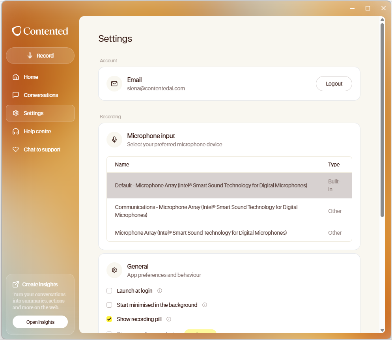The image size is (392, 340).
Task: Click info icon beside Show recording pill
Action: pyautogui.click(x=169, y=319)
